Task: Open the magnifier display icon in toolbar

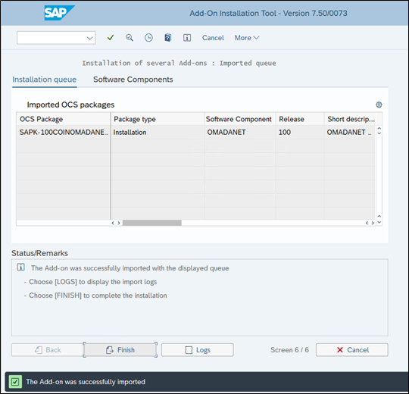Action: coord(130,38)
